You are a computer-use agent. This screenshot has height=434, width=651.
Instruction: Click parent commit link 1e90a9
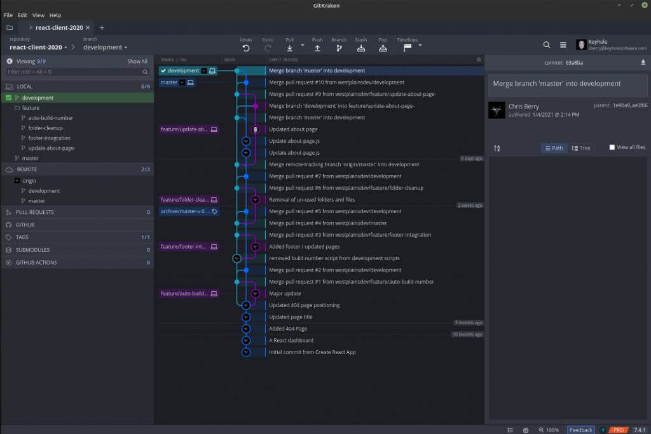click(621, 105)
